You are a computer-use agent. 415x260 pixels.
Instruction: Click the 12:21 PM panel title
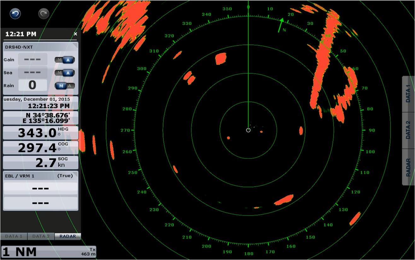tap(21, 34)
